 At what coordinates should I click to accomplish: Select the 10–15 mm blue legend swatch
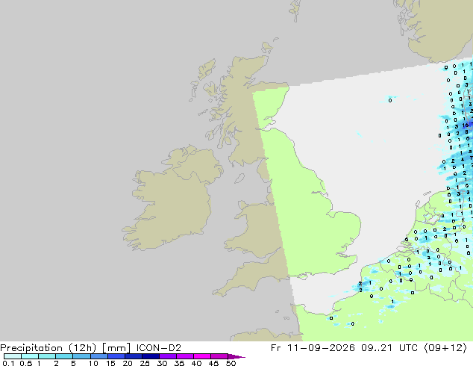point(99,356)
